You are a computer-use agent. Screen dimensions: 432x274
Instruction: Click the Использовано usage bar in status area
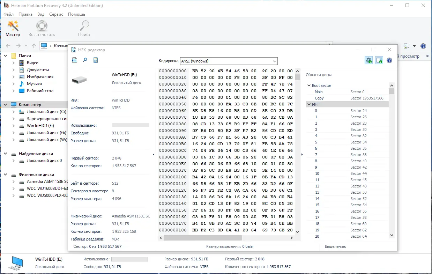pyautogui.click(x=129, y=259)
